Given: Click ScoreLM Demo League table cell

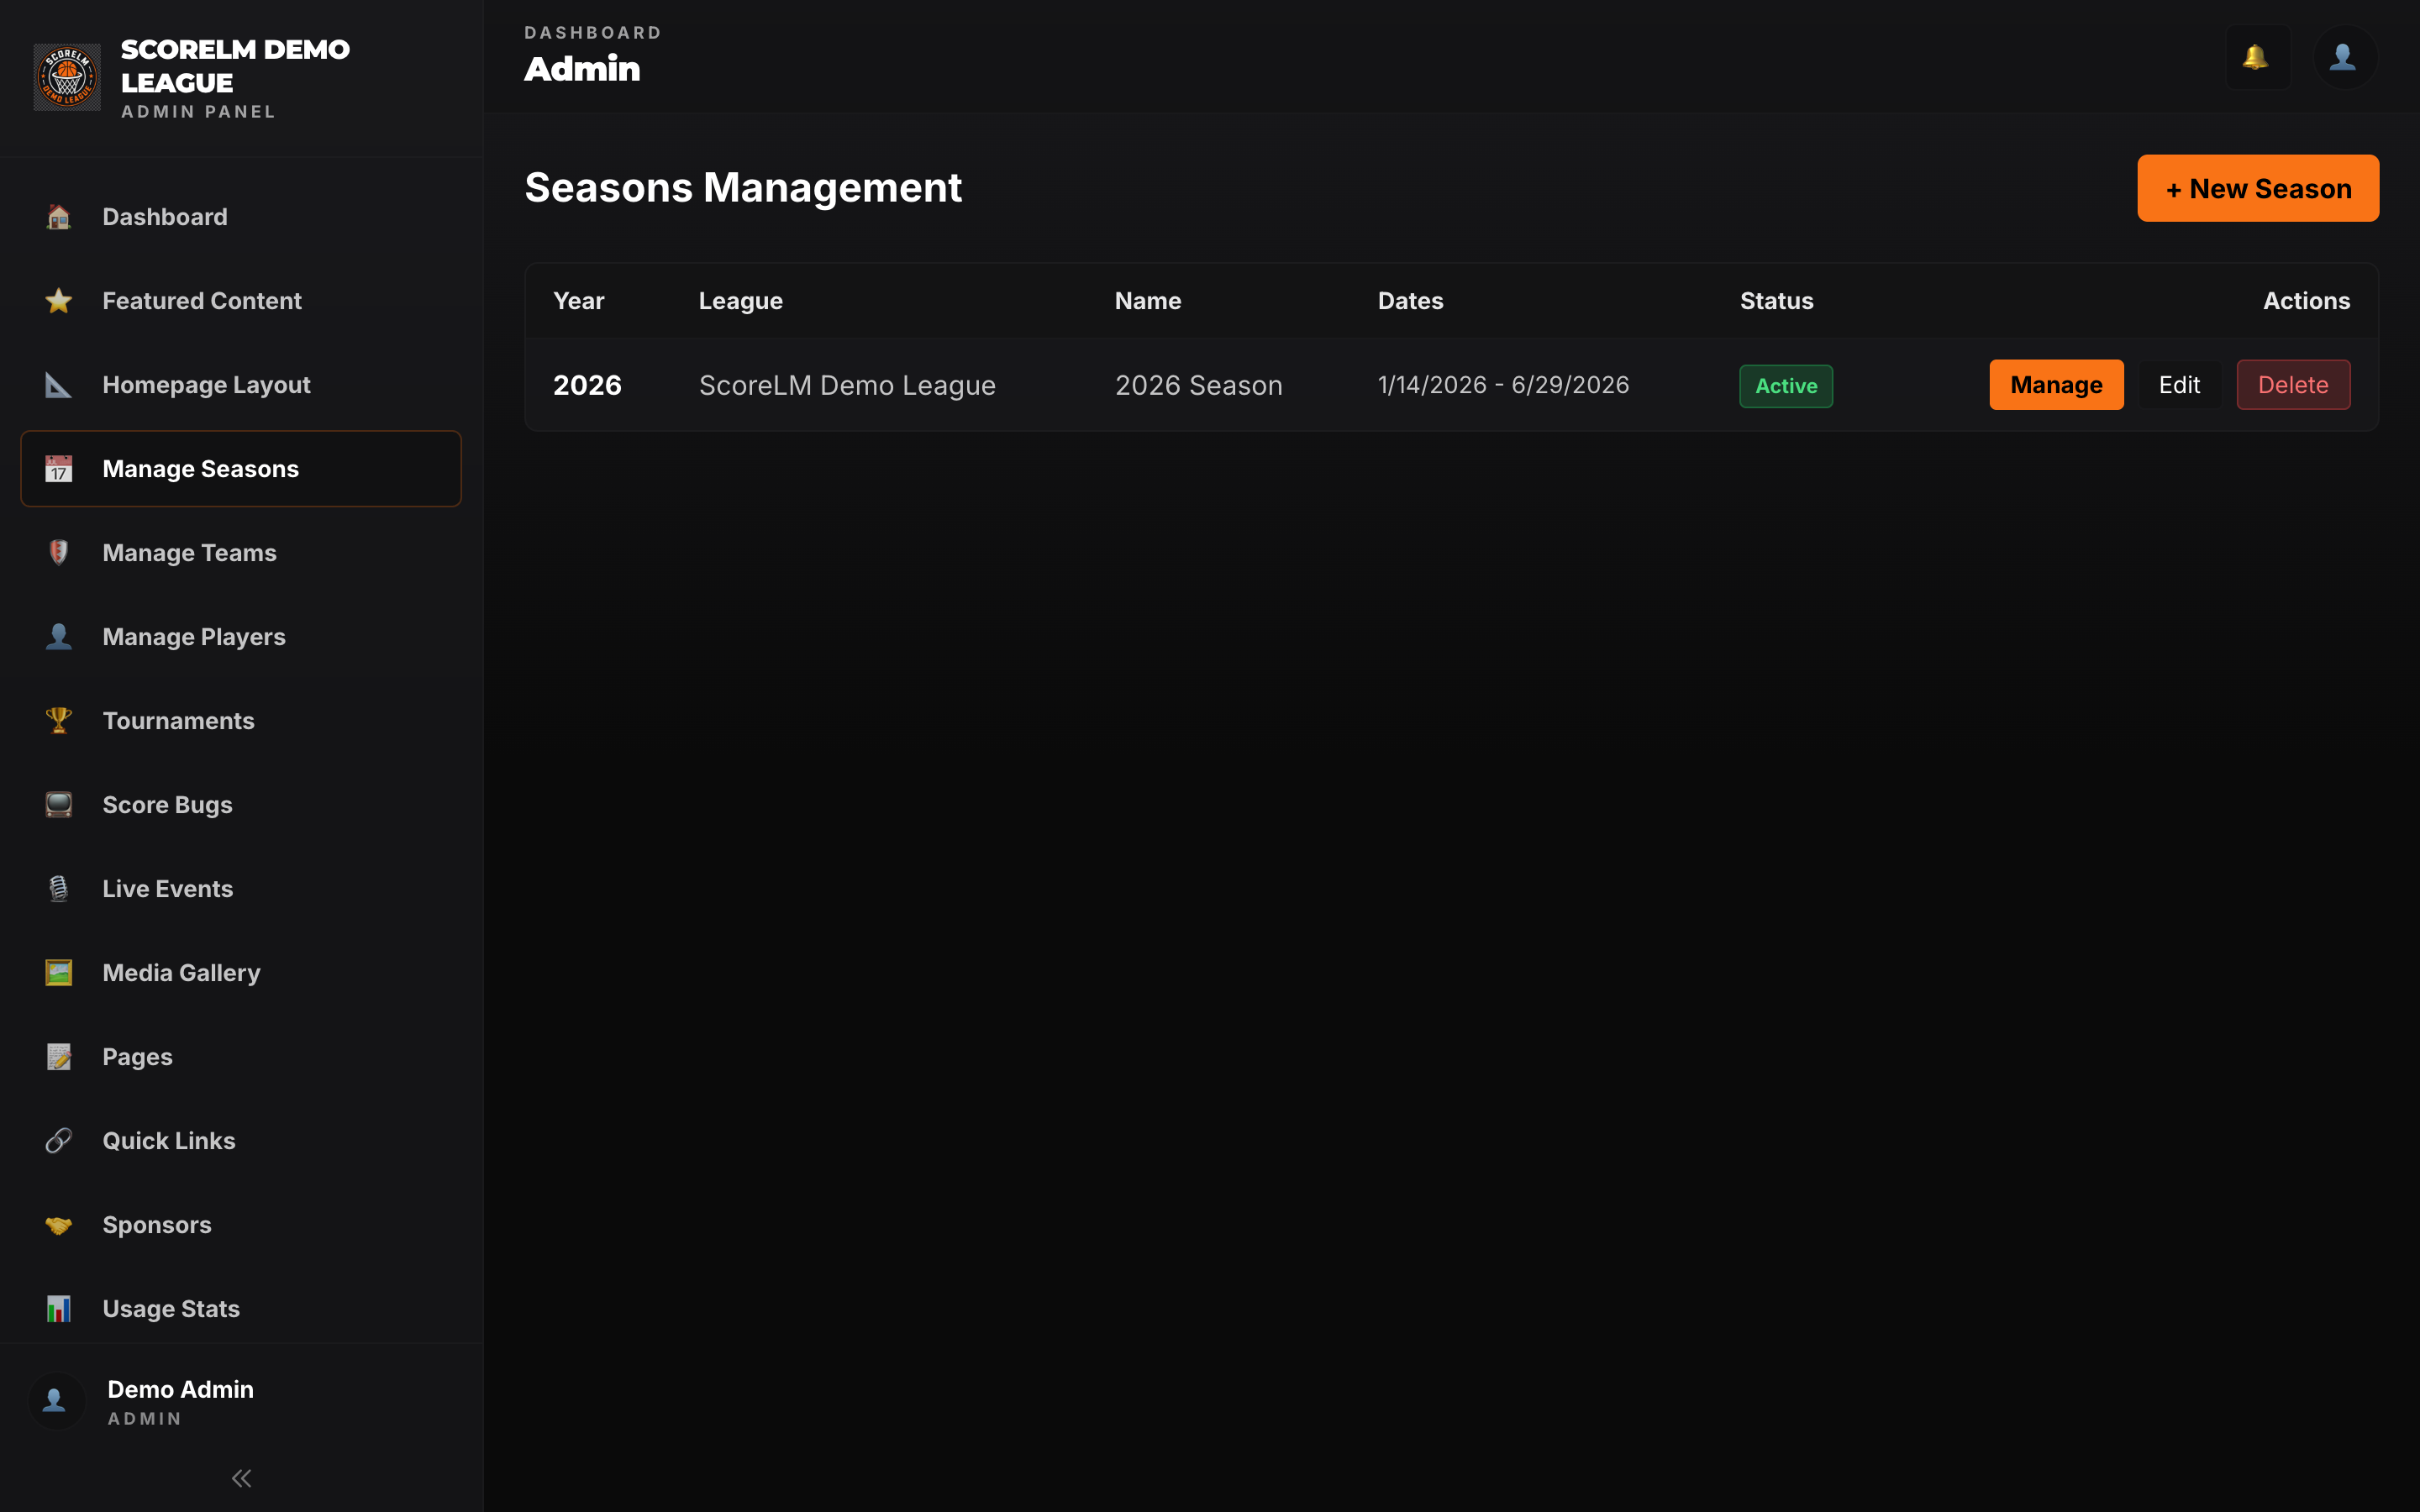Looking at the screenshot, I should [x=847, y=385].
